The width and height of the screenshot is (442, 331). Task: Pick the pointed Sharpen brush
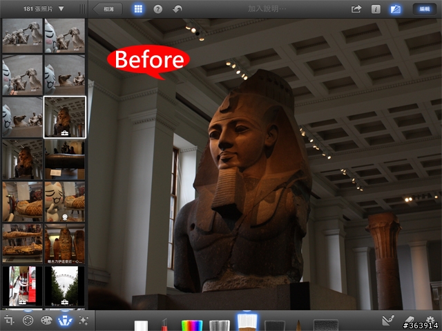point(298,325)
